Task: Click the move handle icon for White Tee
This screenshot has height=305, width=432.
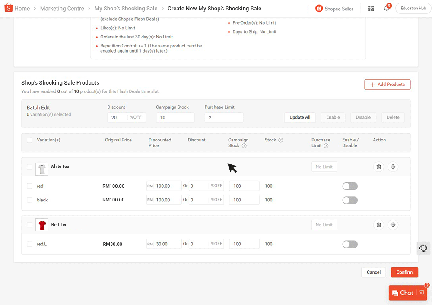Action: (x=393, y=167)
